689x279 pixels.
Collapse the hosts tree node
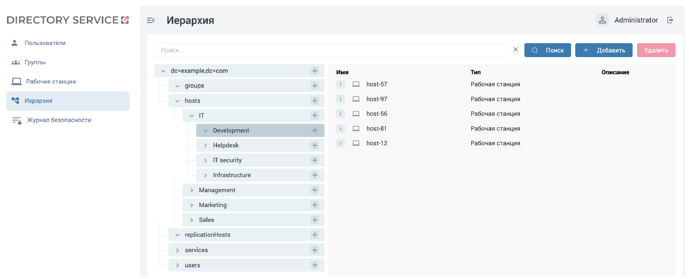[177, 101]
